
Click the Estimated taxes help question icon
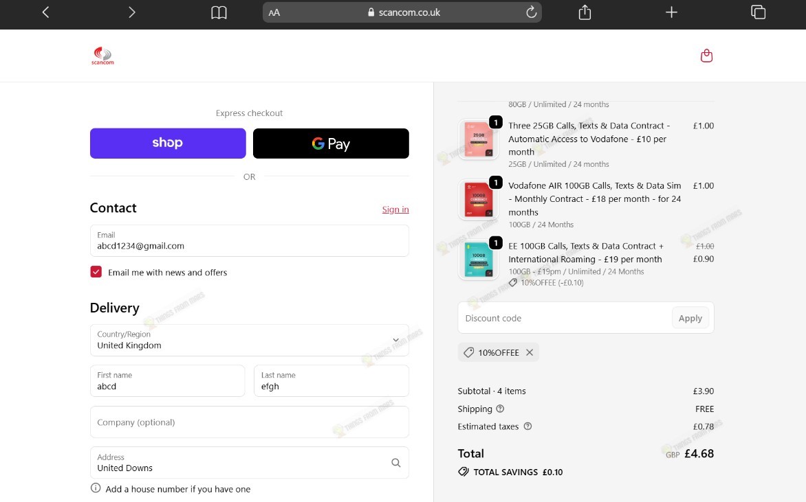[527, 426]
